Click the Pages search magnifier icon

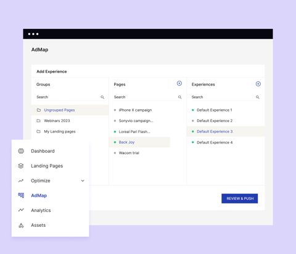[180, 97]
